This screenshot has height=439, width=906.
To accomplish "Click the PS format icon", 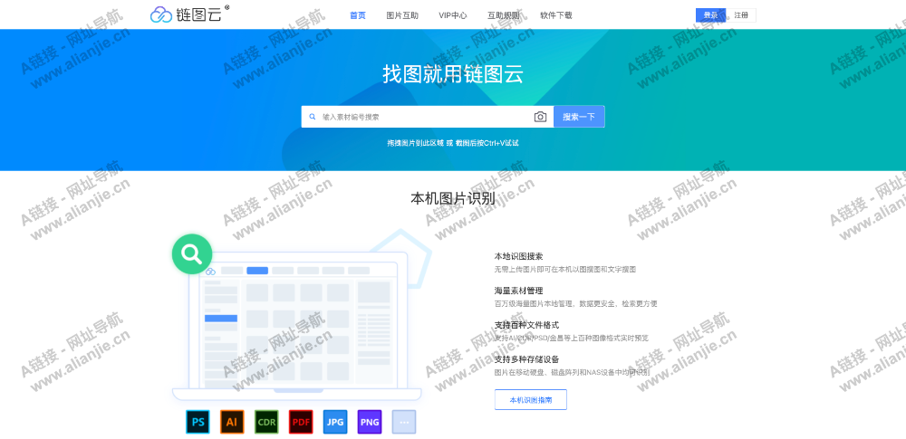I will pyautogui.click(x=198, y=422).
